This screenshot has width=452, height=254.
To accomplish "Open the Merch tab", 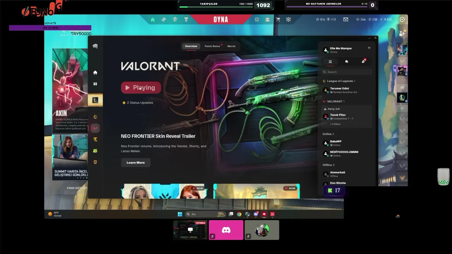I will point(231,46).
